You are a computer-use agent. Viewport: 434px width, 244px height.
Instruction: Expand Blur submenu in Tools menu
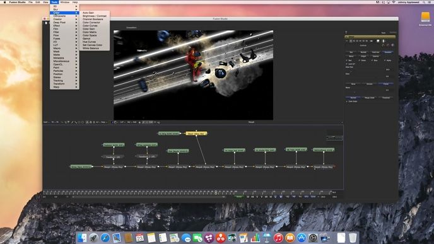[64, 9]
